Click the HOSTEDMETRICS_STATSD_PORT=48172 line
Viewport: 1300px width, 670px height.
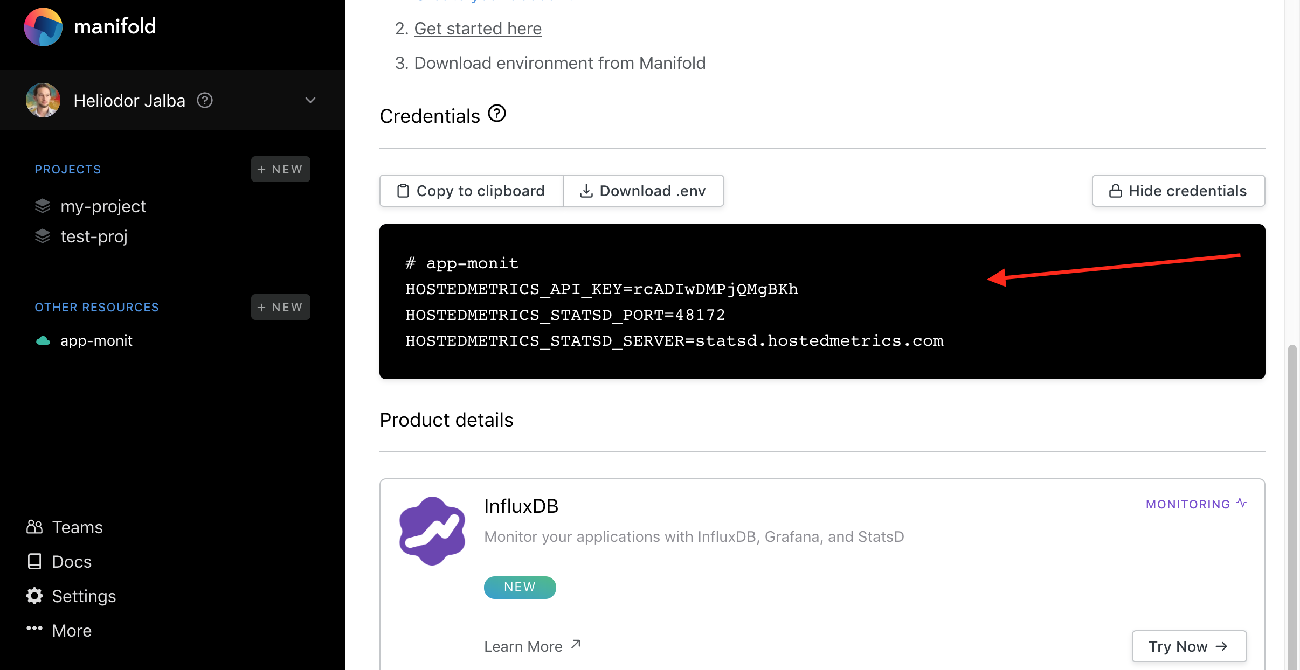tap(565, 315)
